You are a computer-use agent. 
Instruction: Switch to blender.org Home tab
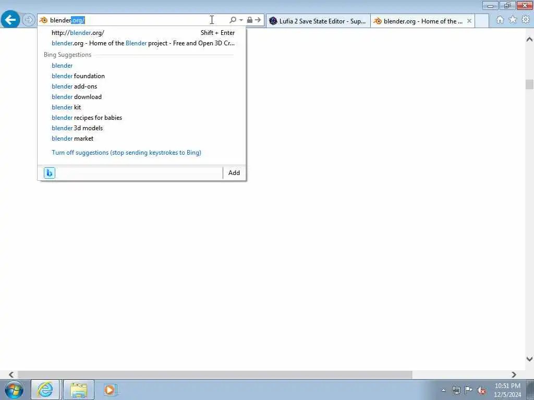pos(419,21)
